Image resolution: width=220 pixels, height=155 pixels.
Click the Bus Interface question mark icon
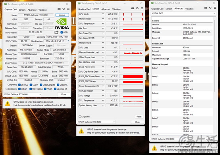(x=68, y=41)
